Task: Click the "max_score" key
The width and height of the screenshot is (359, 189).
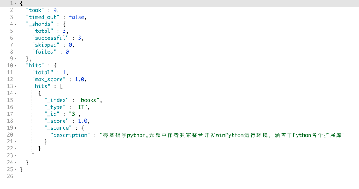Action: point(49,79)
